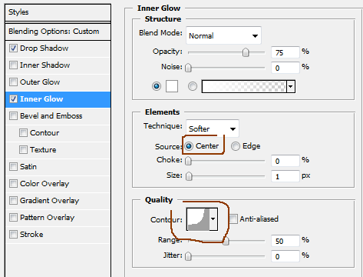This screenshot has height=277, width=363.
Task: Select the Edge source radio button
Action: 236,146
